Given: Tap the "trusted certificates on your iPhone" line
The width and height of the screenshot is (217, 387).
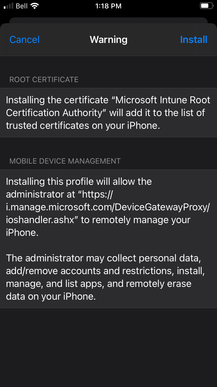Looking at the screenshot, I should (x=83, y=125).
